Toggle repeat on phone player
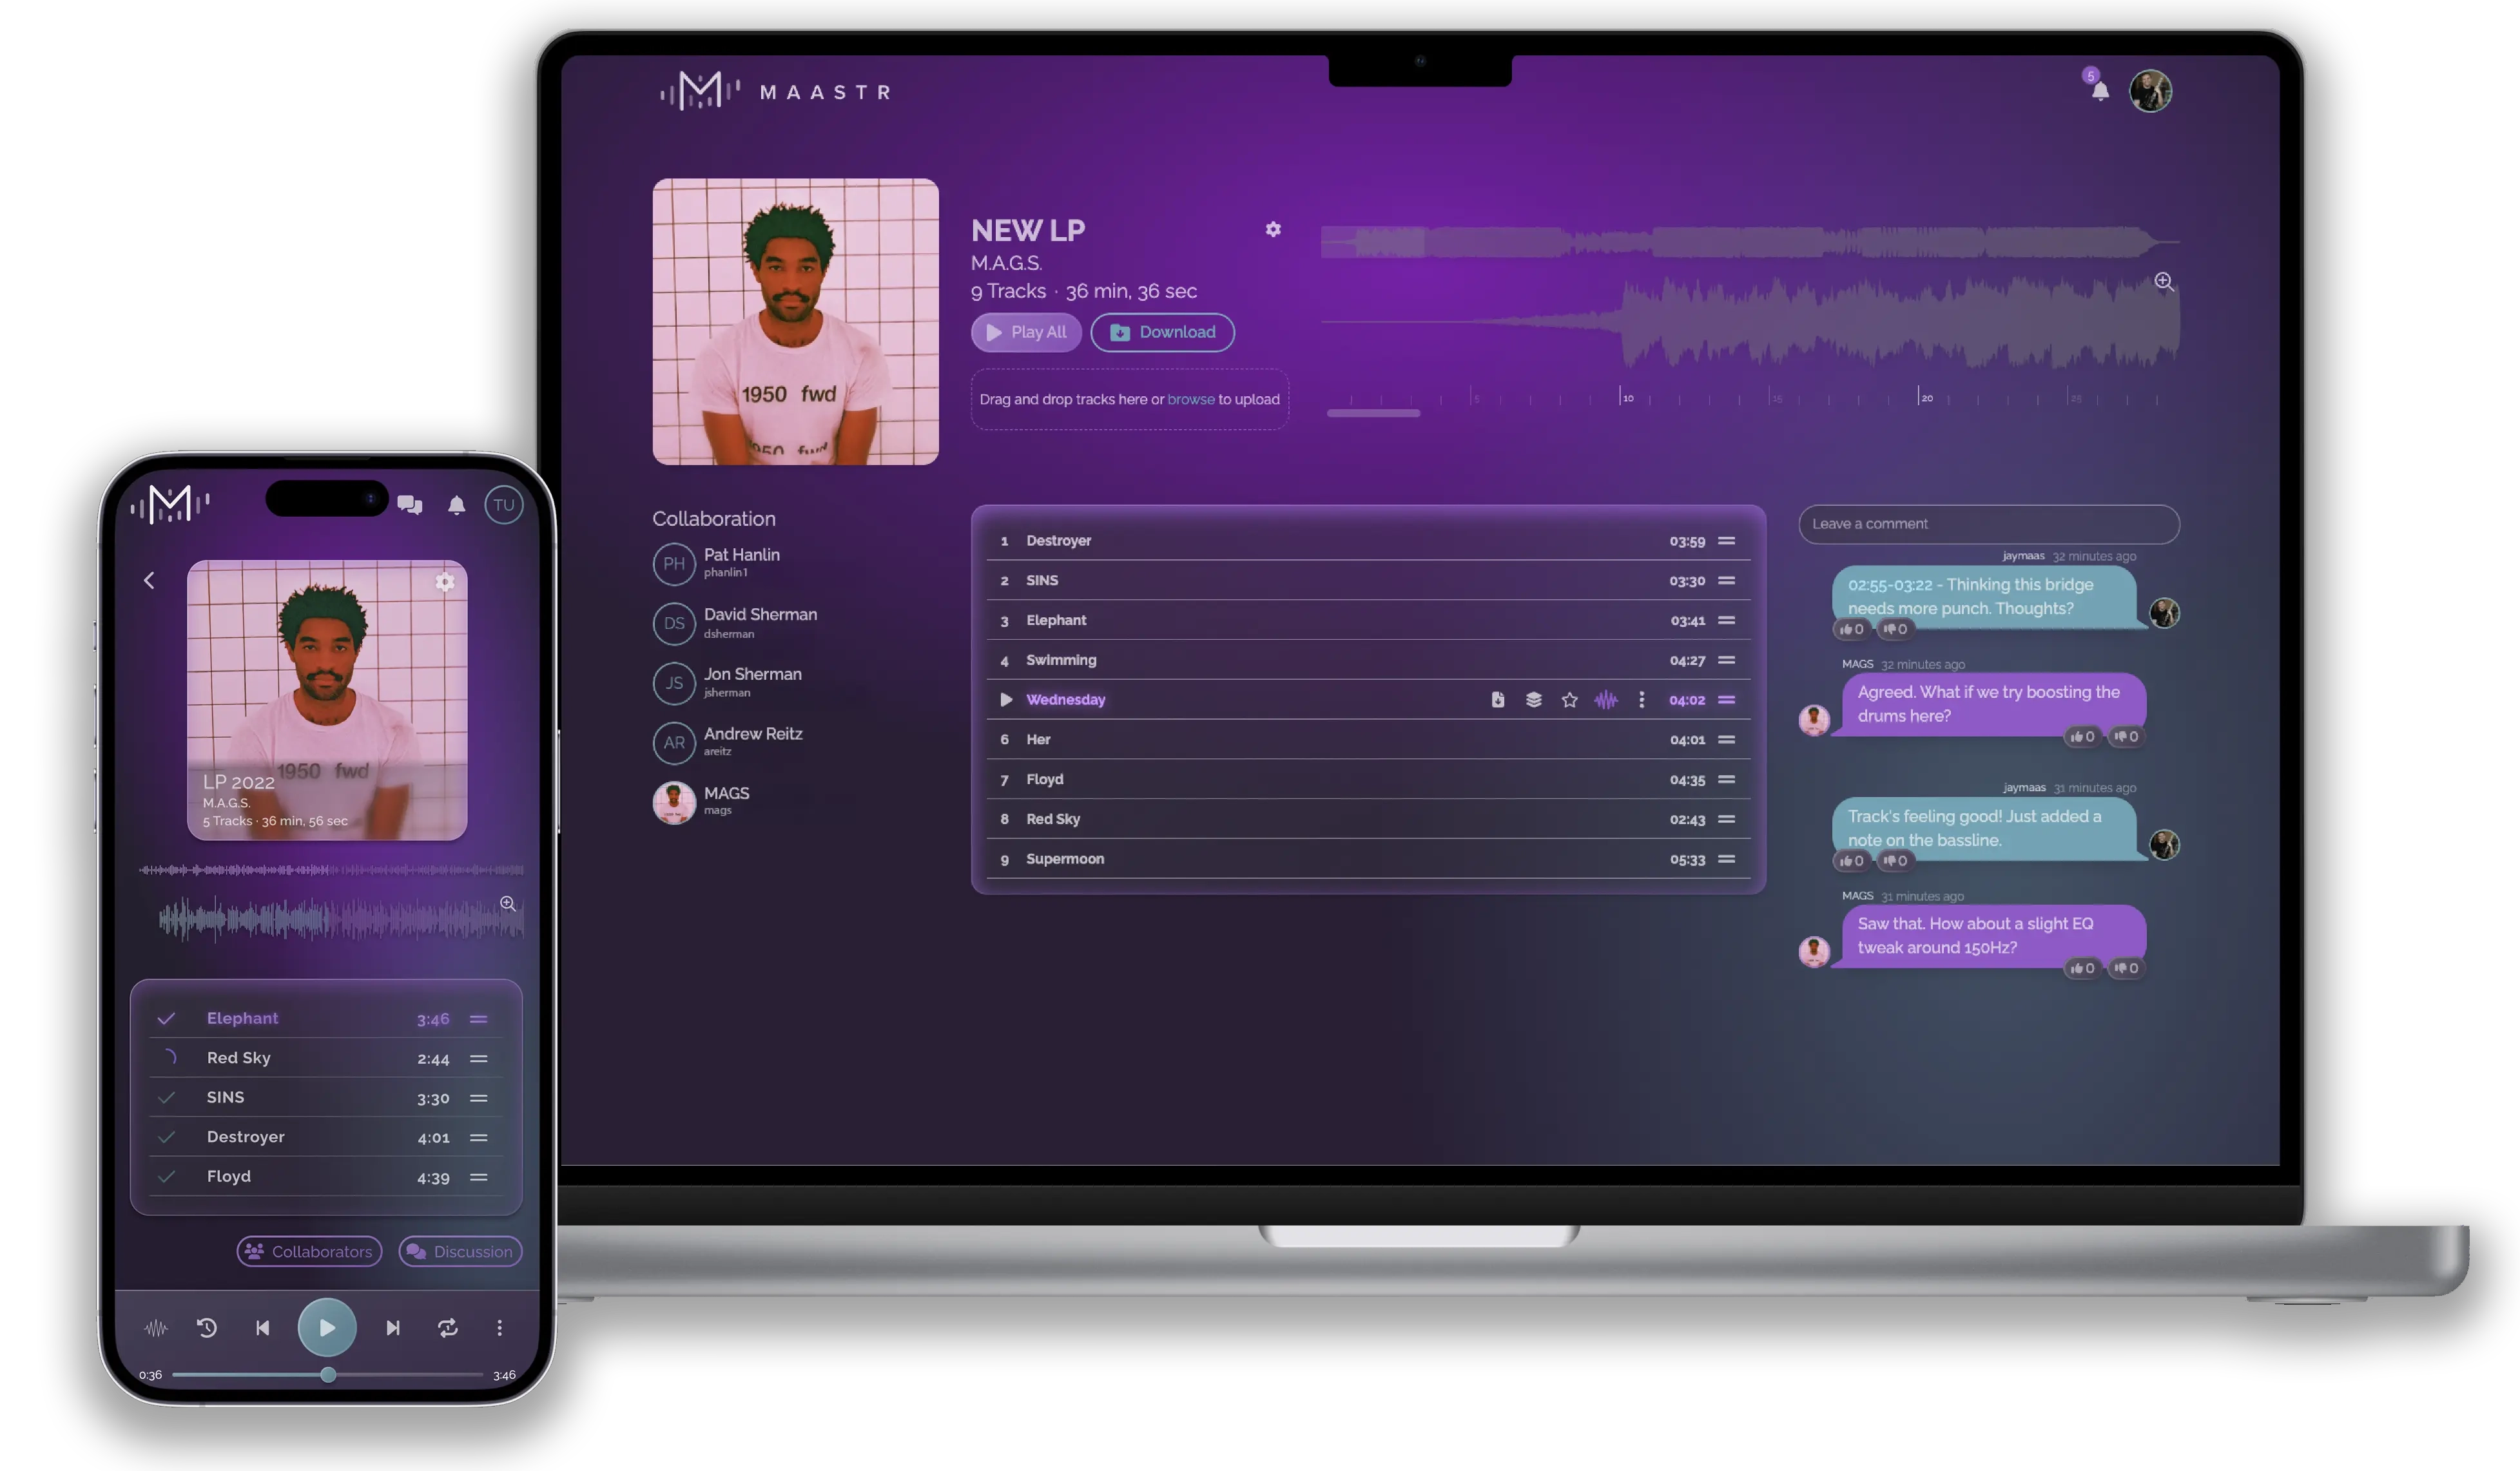2520x1471 pixels. 448,1328
